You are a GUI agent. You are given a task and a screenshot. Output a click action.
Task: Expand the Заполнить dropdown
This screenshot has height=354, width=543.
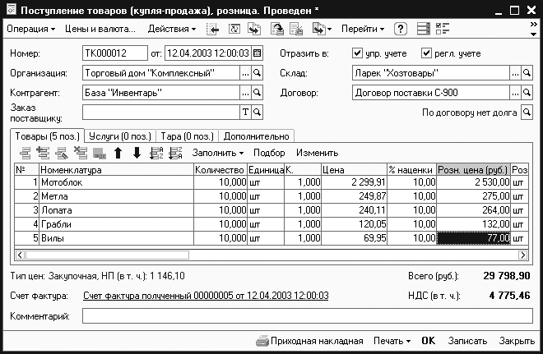coord(218,153)
